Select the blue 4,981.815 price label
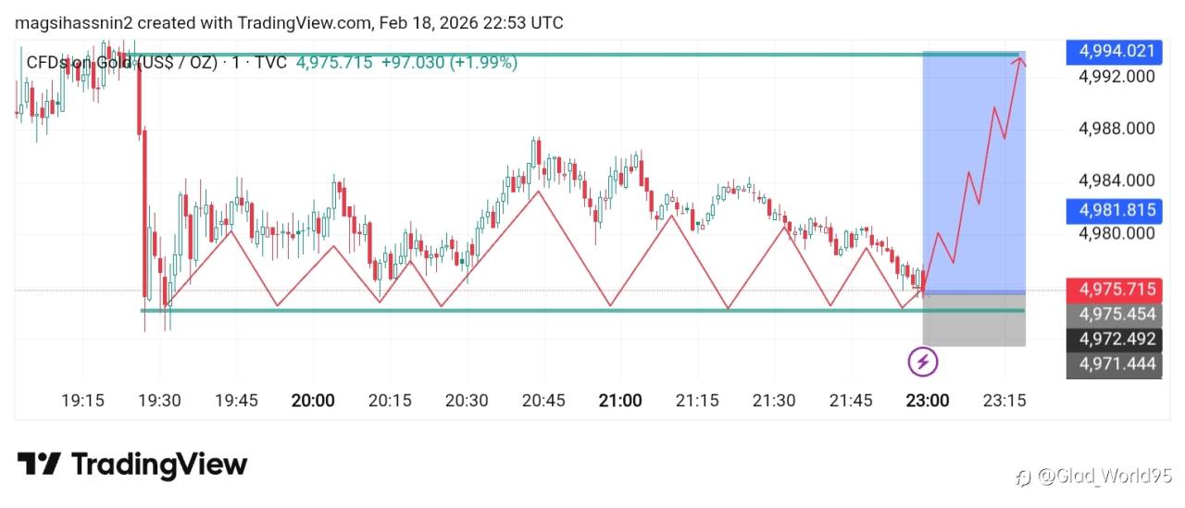Viewport: 1185px width, 508px height. [1111, 210]
